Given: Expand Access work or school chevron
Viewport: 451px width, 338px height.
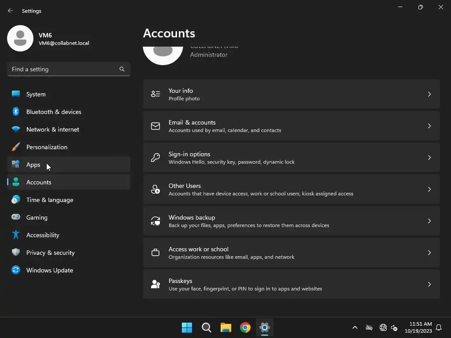Looking at the screenshot, I should (429, 253).
